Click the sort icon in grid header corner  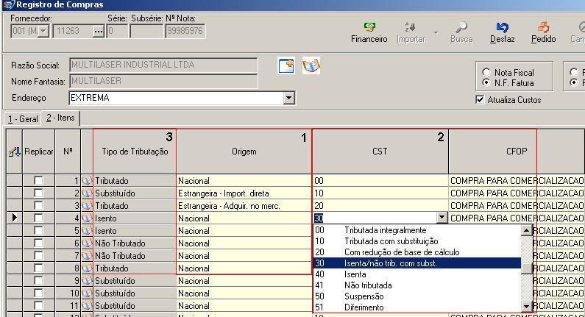click(x=14, y=152)
